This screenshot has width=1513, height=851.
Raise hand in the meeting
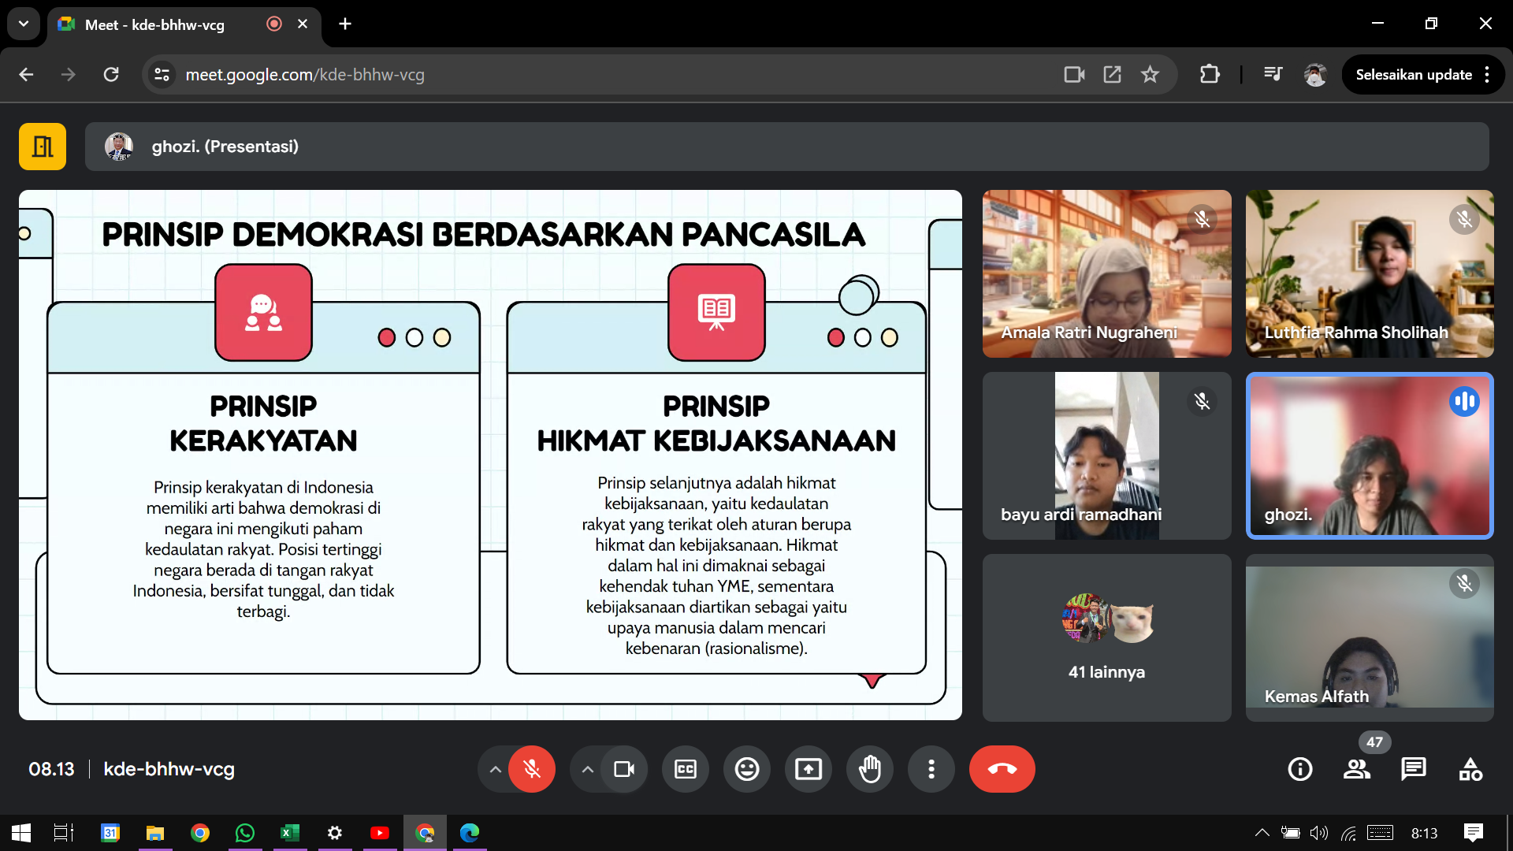pos(869,769)
